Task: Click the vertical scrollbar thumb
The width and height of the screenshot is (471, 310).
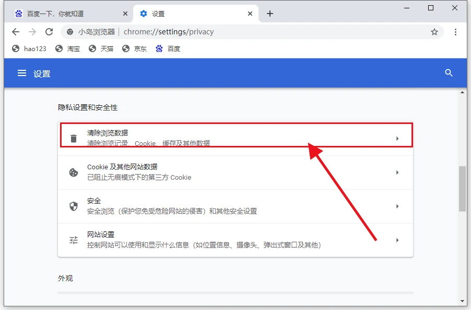Action: [462, 189]
